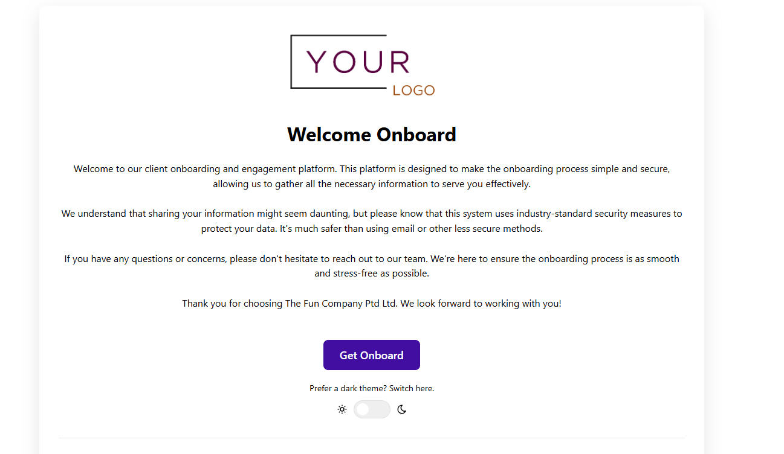Click the moon dark-theme icon
Image resolution: width=784 pixels, height=454 pixels.
click(x=402, y=409)
